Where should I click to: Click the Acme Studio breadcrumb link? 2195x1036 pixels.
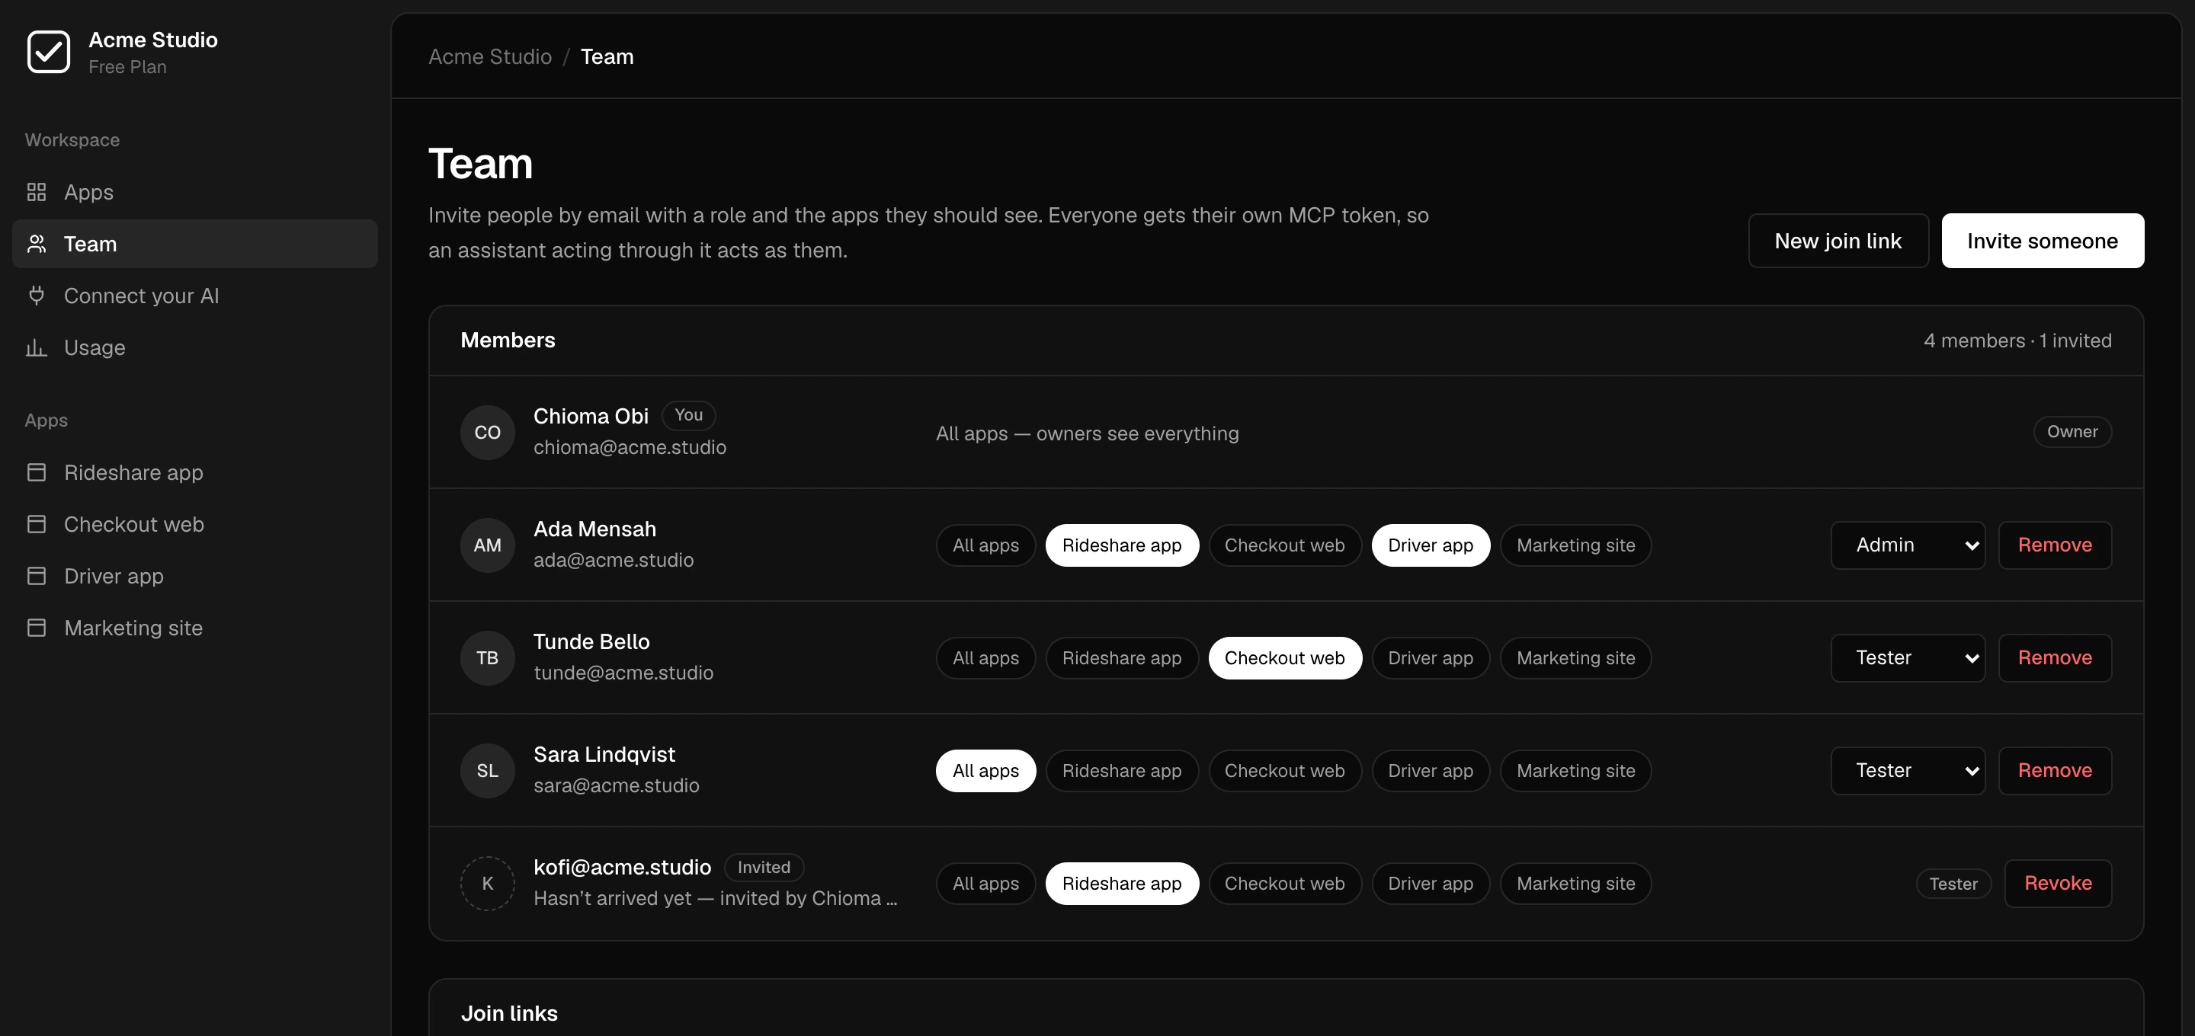tap(490, 56)
